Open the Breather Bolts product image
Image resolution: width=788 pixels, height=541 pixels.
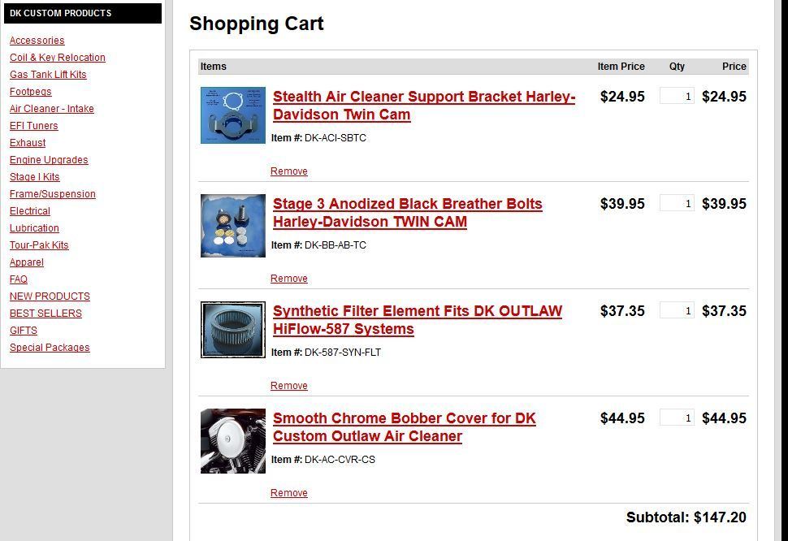point(233,226)
